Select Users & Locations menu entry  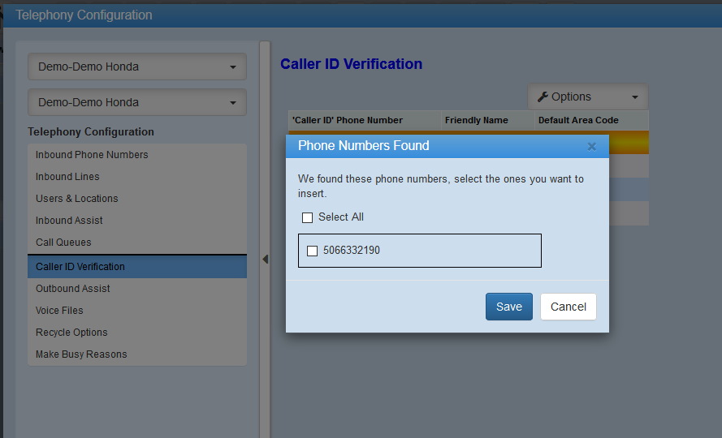(77, 199)
